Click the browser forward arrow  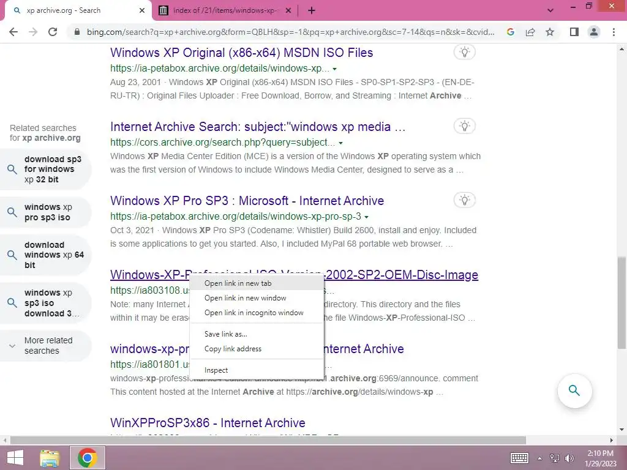[x=33, y=32]
